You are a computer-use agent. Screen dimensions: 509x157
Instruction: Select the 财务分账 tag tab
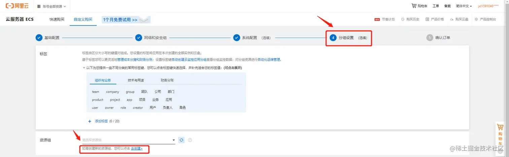click(167, 80)
